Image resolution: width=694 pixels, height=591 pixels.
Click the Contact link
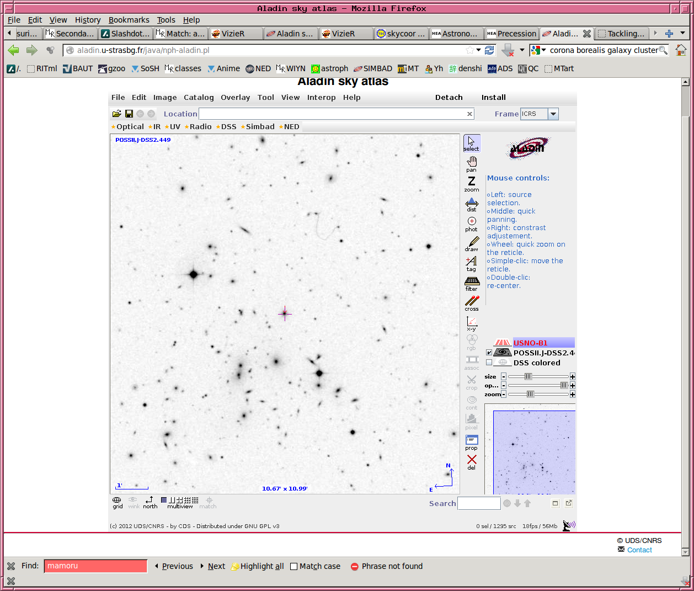(x=639, y=550)
